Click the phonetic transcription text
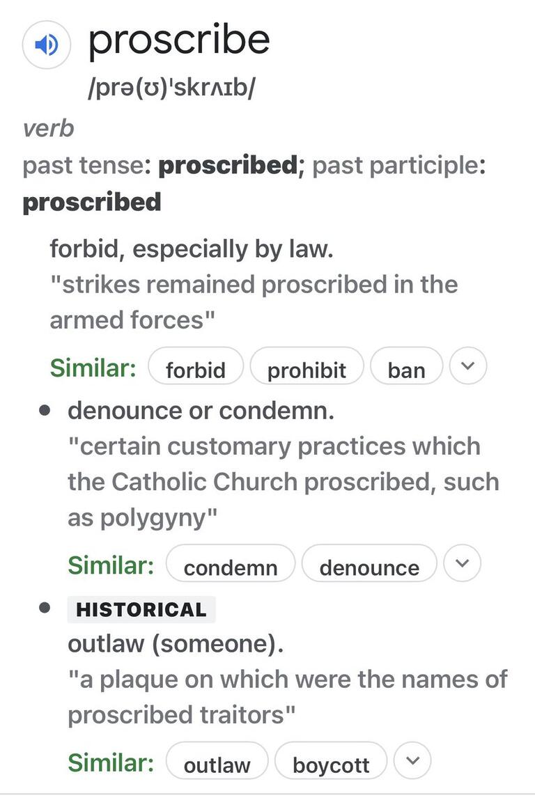Viewport: 535px width, 807px height. coord(171,88)
